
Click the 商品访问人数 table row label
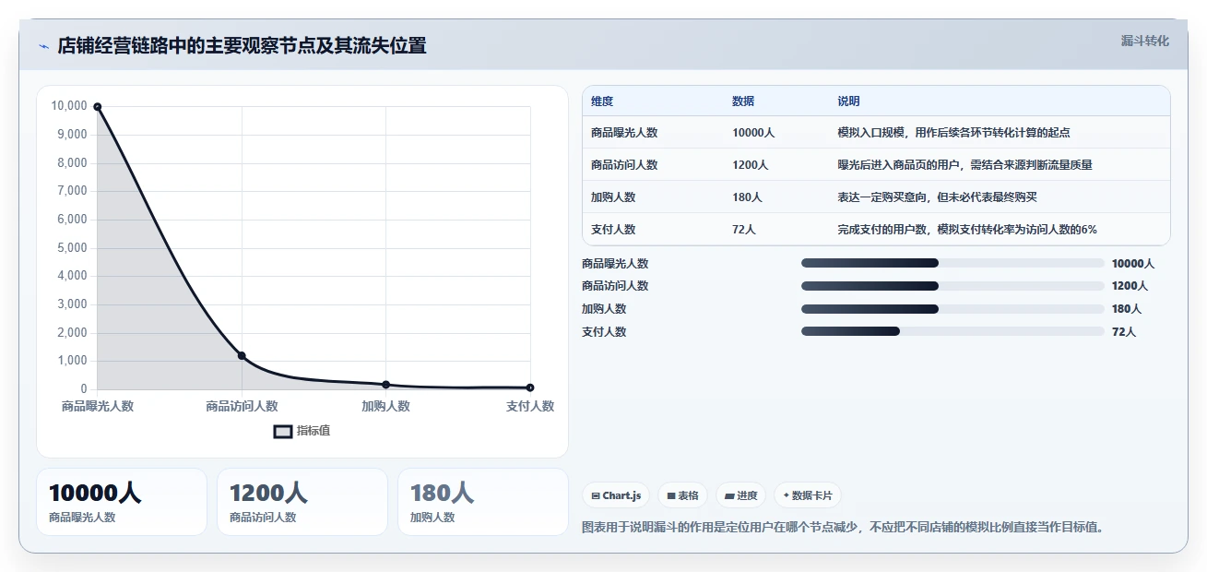point(624,165)
